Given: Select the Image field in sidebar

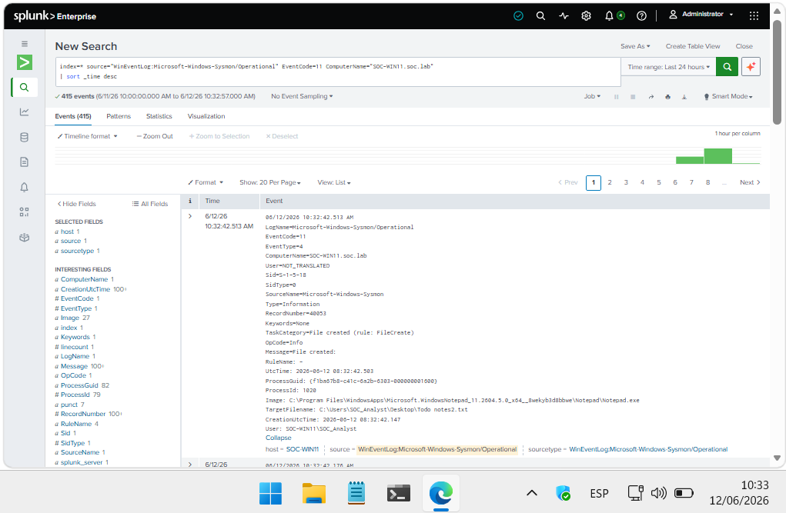Looking at the screenshot, I should tap(70, 318).
